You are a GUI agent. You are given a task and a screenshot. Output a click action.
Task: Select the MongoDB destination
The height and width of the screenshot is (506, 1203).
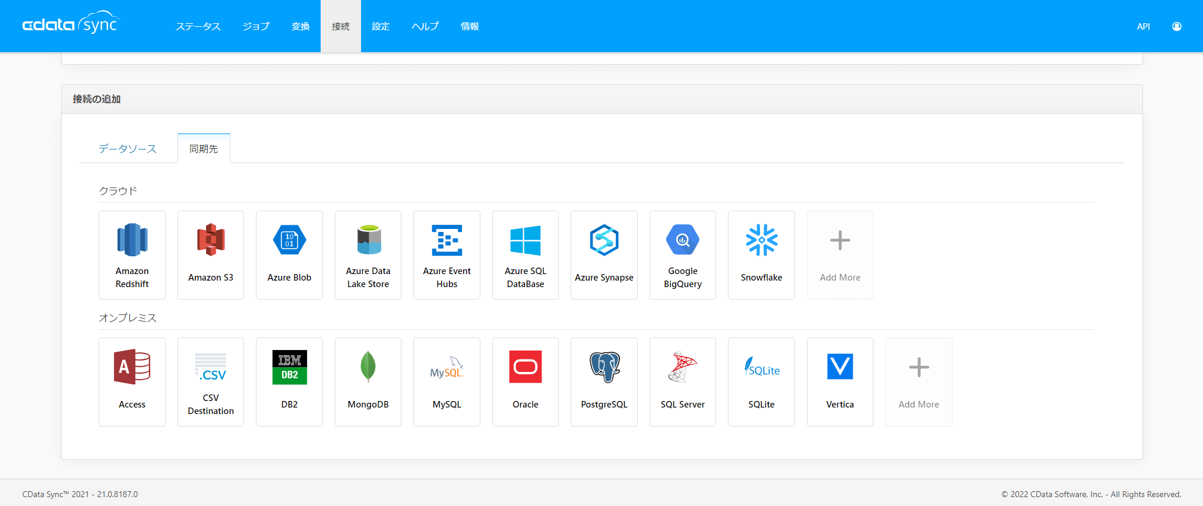pos(368,382)
